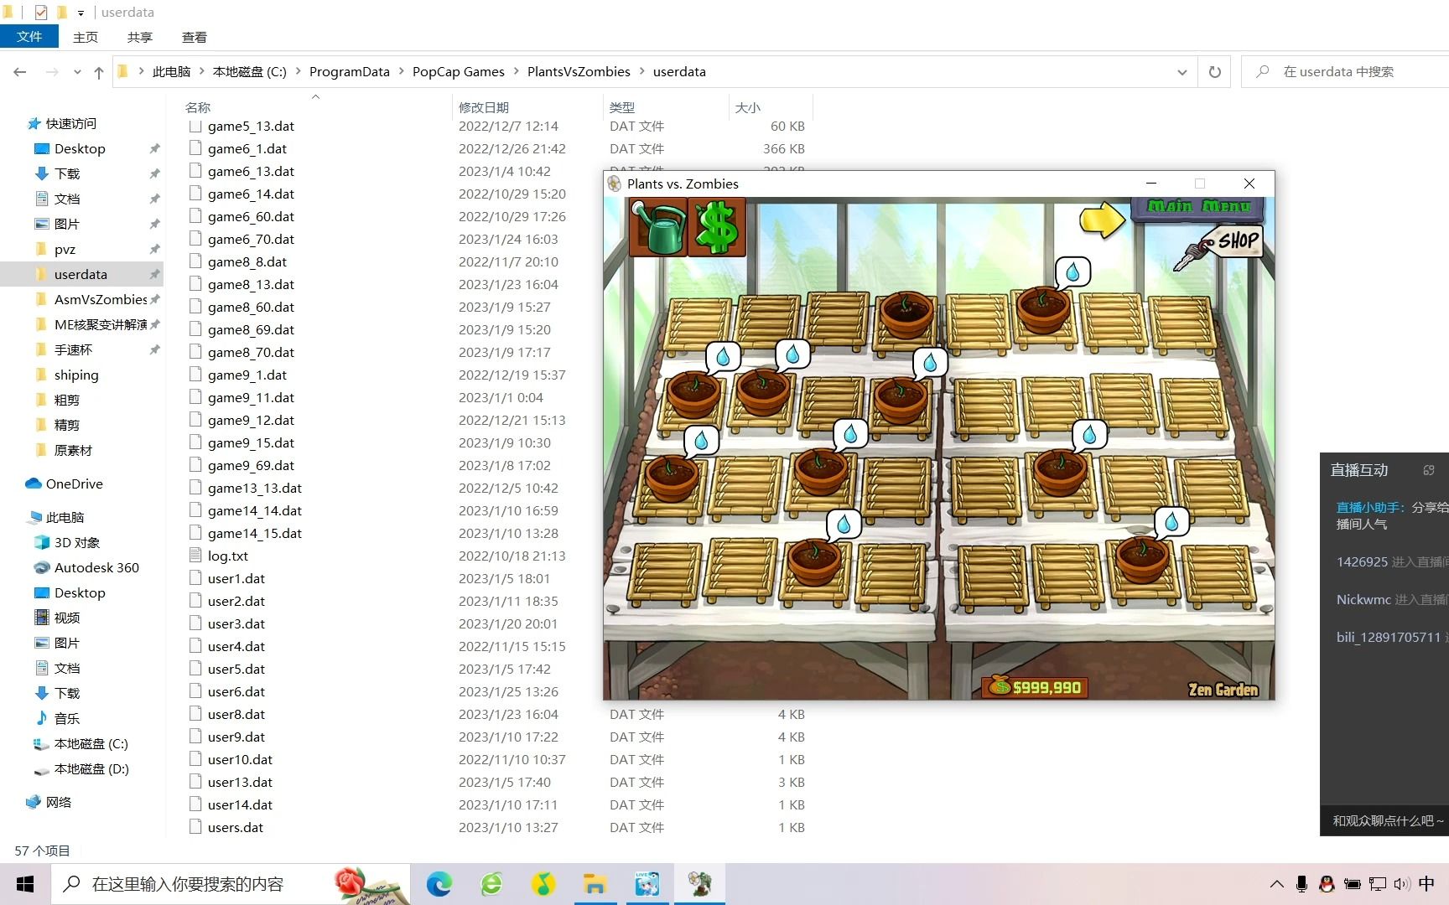Open the live streaming app taskbar icon

[x=647, y=884]
